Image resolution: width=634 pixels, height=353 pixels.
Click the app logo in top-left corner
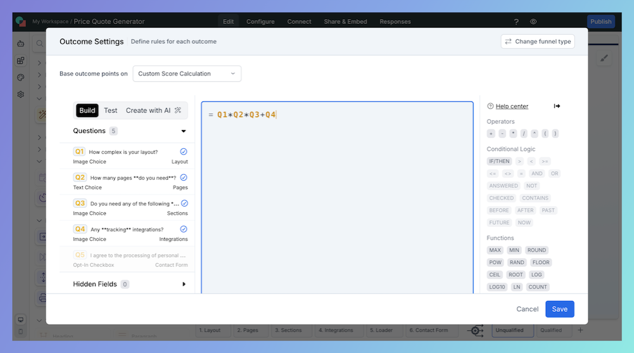[x=21, y=22]
